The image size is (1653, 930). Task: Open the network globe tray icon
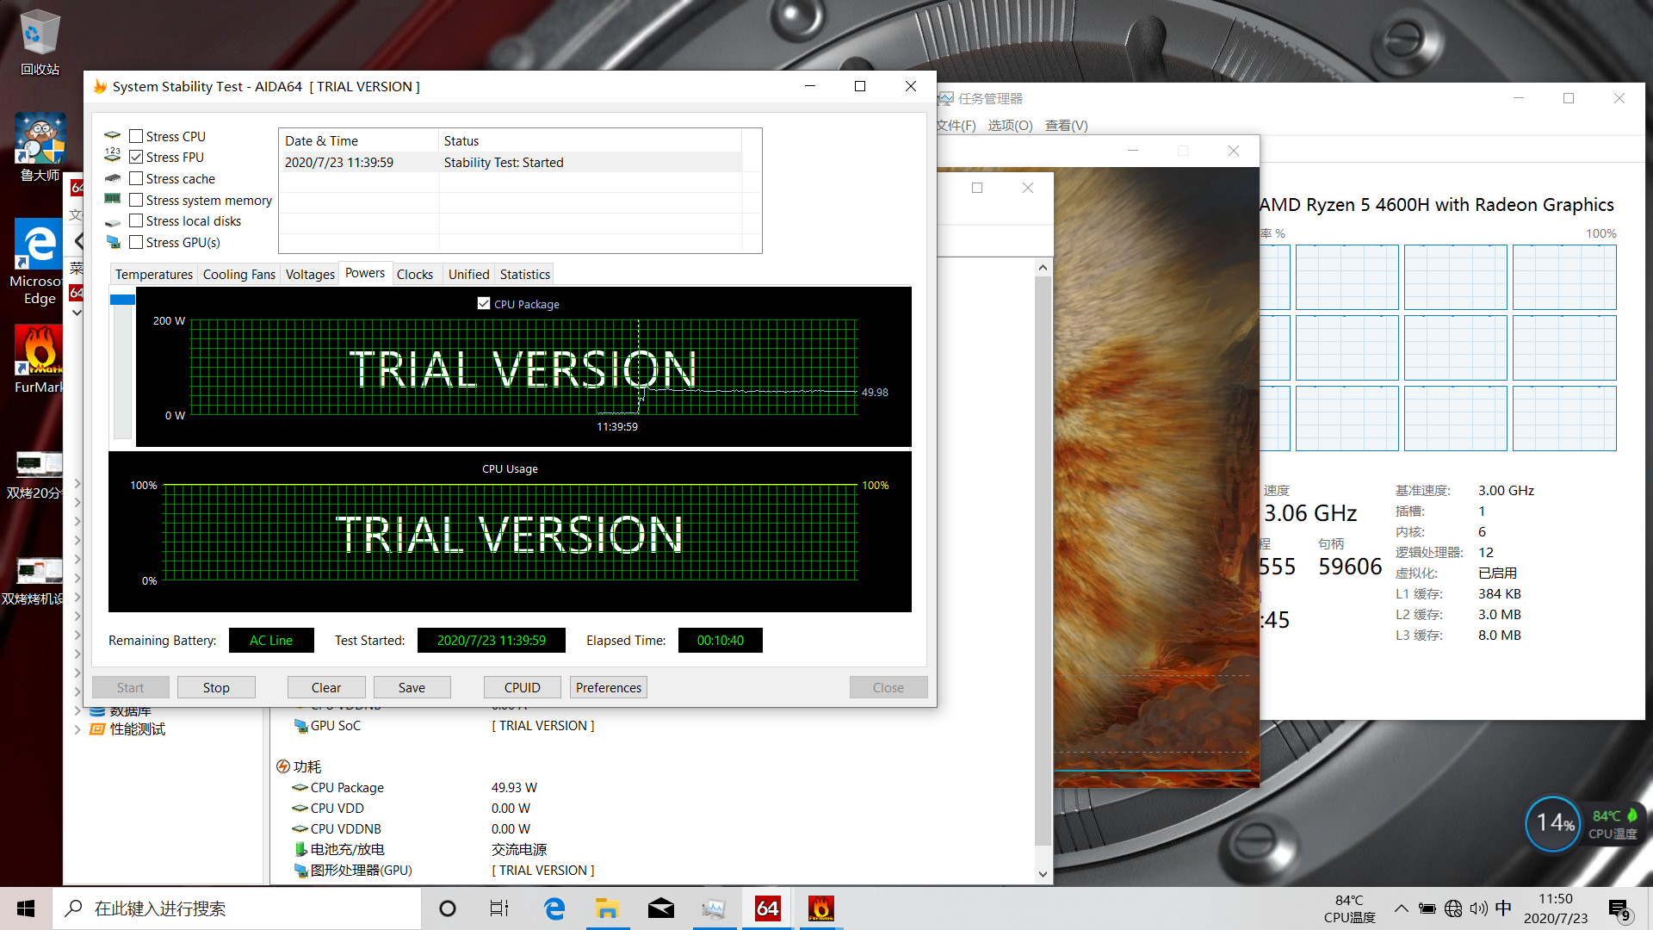(1453, 908)
